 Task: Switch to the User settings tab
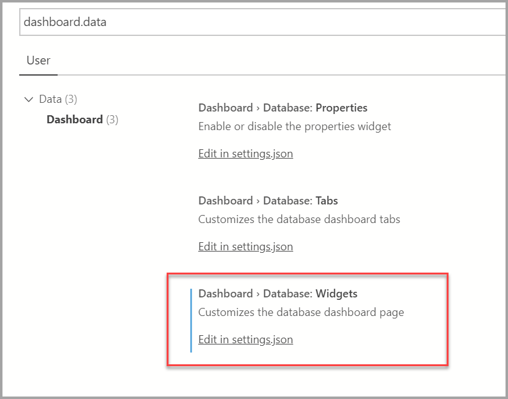[38, 60]
